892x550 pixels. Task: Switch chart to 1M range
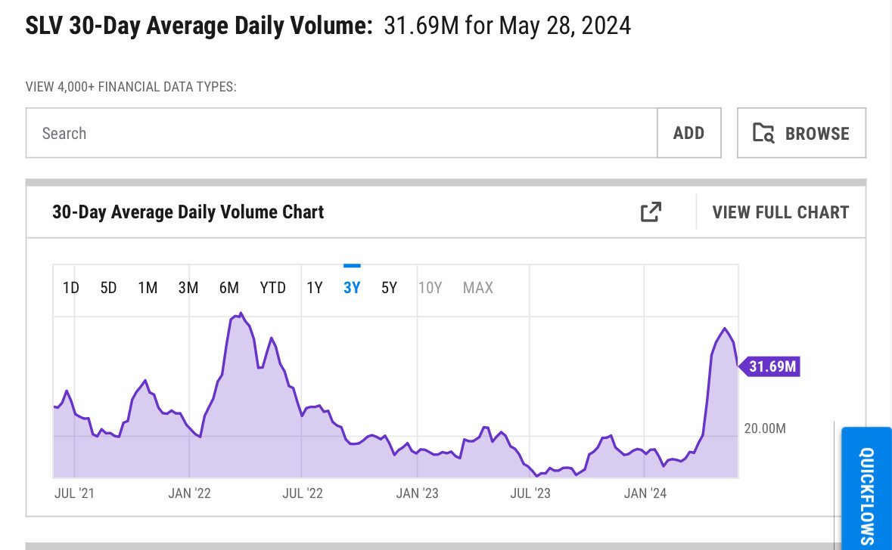pos(148,288)
